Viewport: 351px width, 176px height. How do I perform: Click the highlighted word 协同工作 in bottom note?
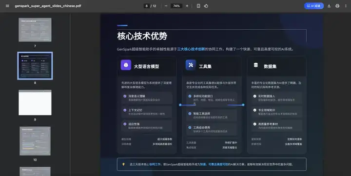pyautogui.click(x=155, y=164)
